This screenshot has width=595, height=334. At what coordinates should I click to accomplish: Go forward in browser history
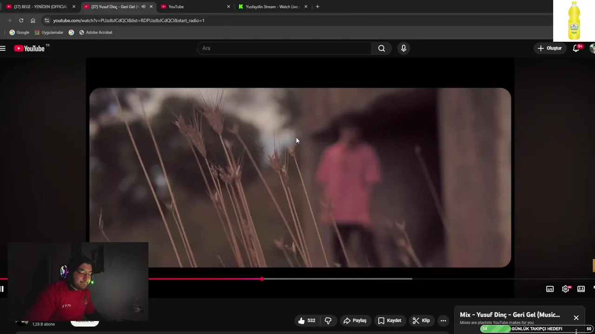pos(9,20)
